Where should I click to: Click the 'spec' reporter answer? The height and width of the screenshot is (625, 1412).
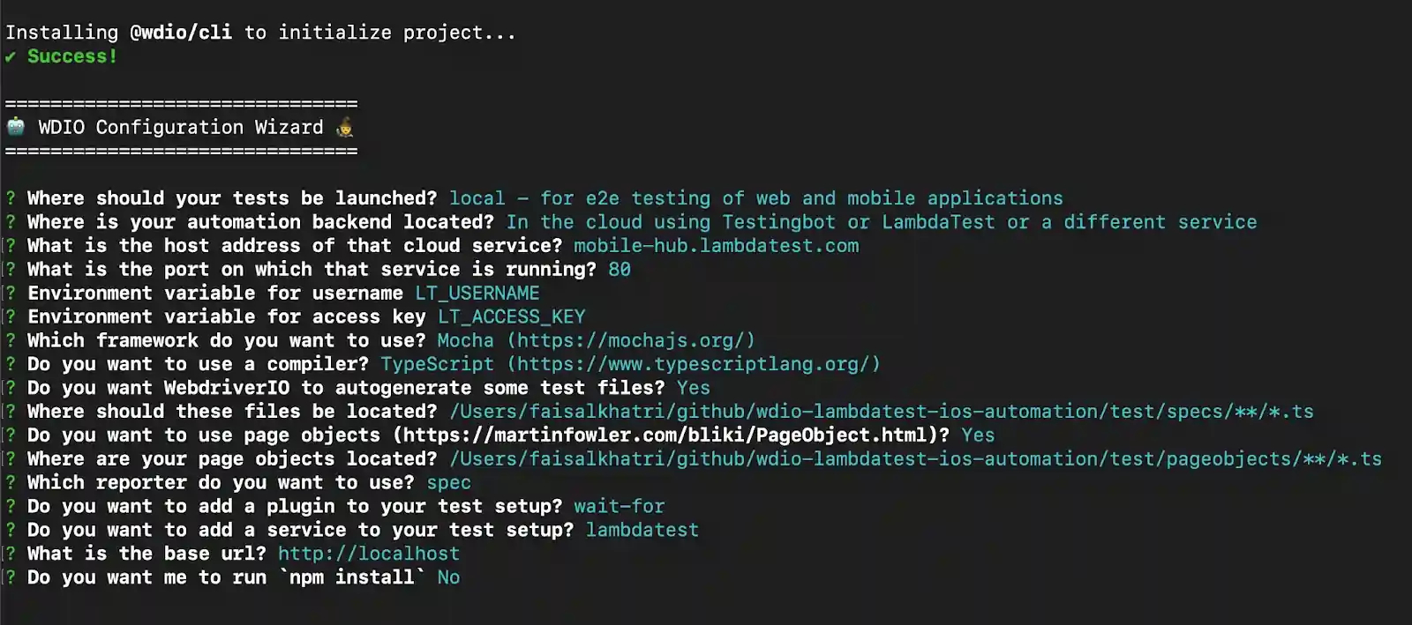tap(448, 483)
